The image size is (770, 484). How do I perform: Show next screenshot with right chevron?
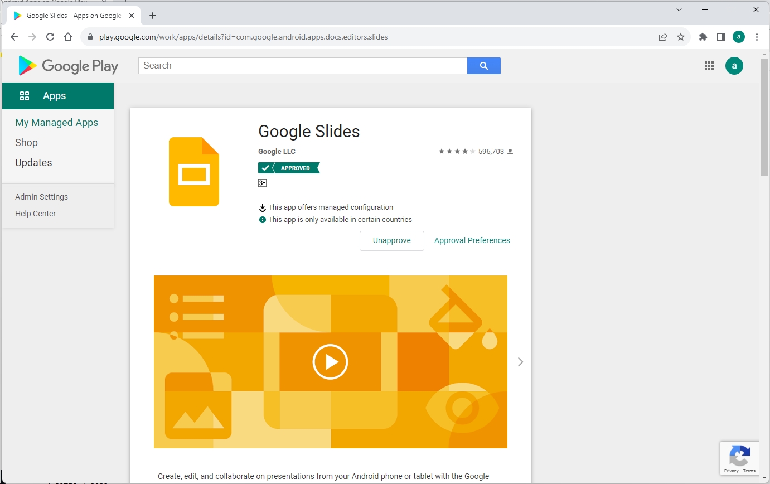pos(520,362)
